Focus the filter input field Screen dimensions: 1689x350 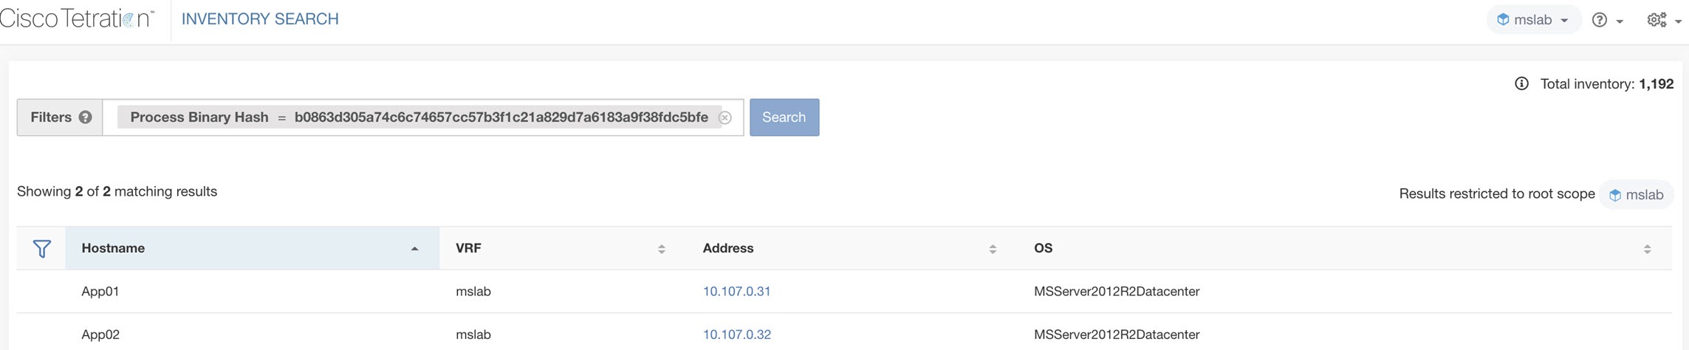point(423,117)
